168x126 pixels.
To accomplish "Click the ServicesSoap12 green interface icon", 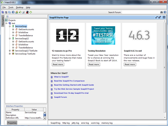I will [13, 39].
